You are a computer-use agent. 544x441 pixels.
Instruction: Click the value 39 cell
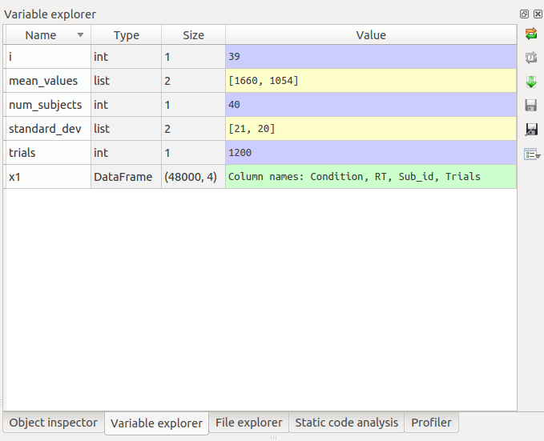(371, 57)
